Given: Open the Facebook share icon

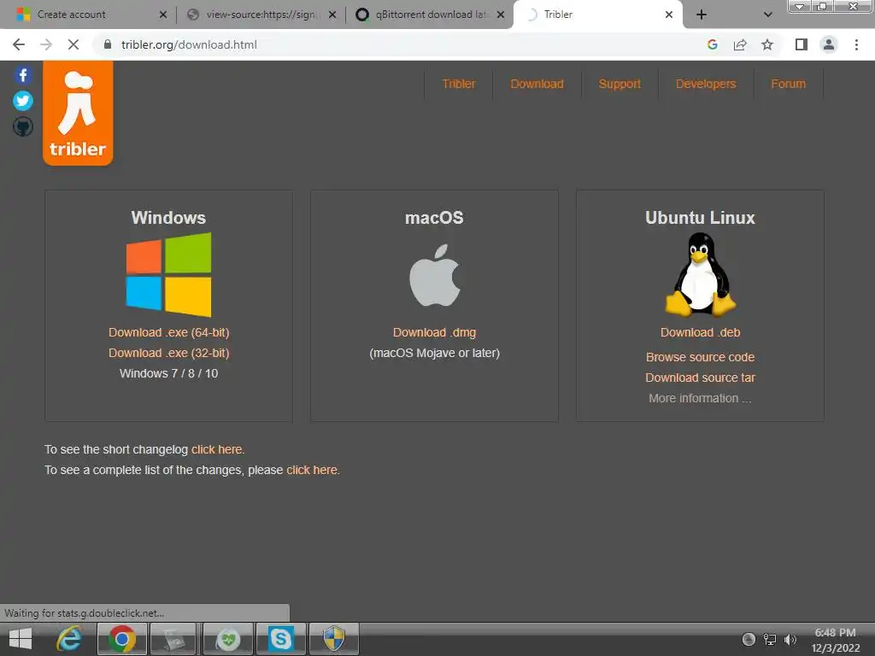Looking at the screenshot, I should pyautogui.click(x=23, y=75).
